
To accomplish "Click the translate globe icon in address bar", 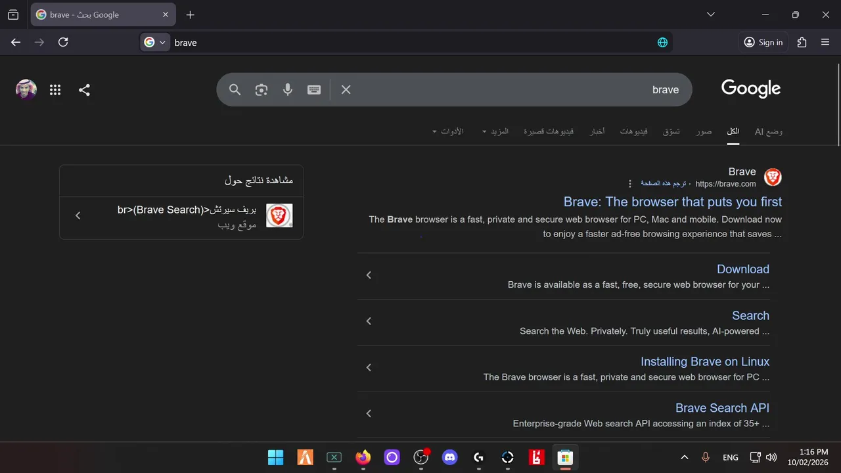I will click(x=662, y=42).
